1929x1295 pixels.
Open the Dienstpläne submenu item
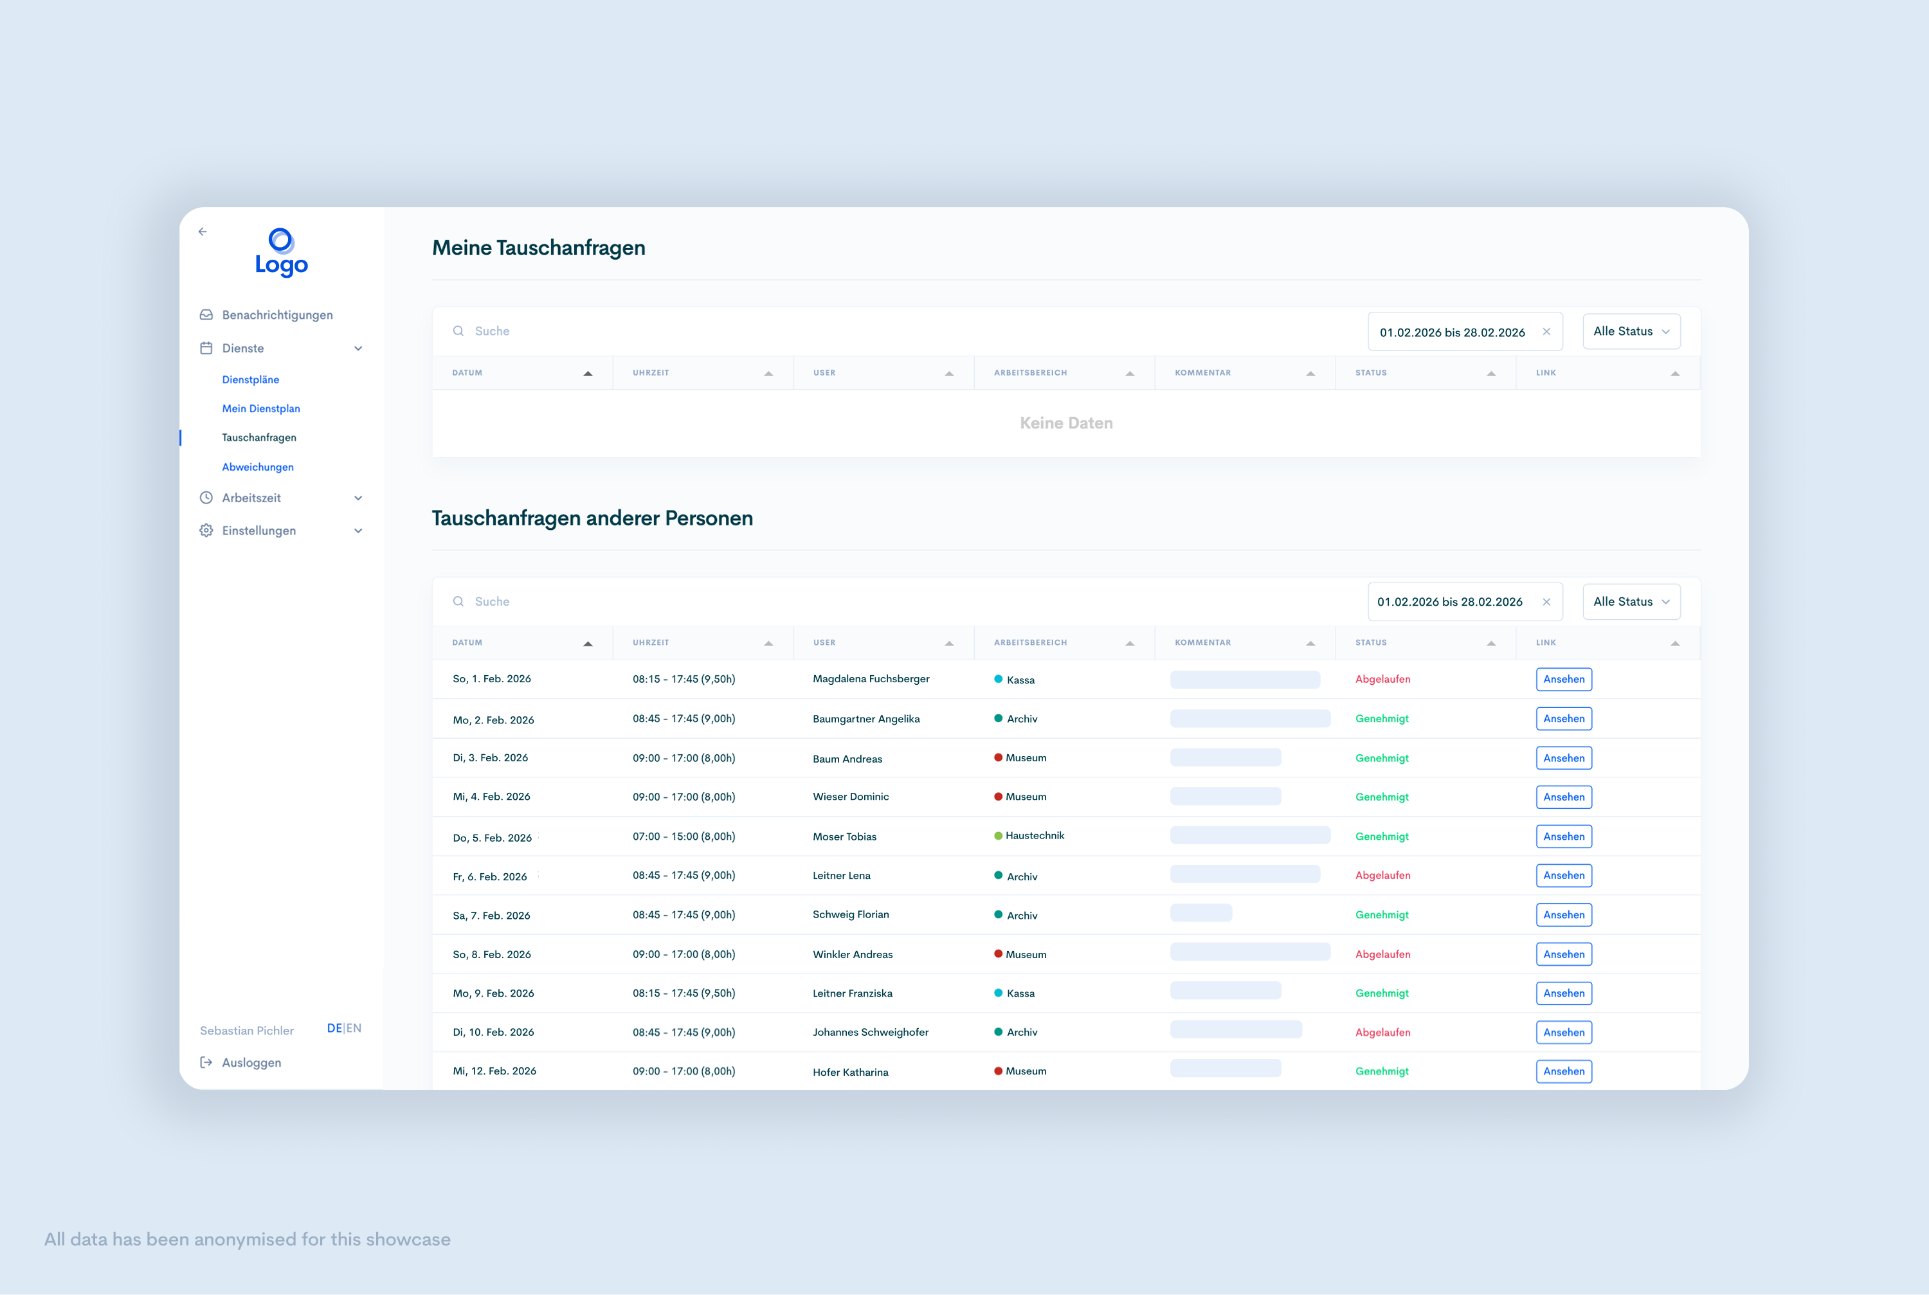coord(250,380)
